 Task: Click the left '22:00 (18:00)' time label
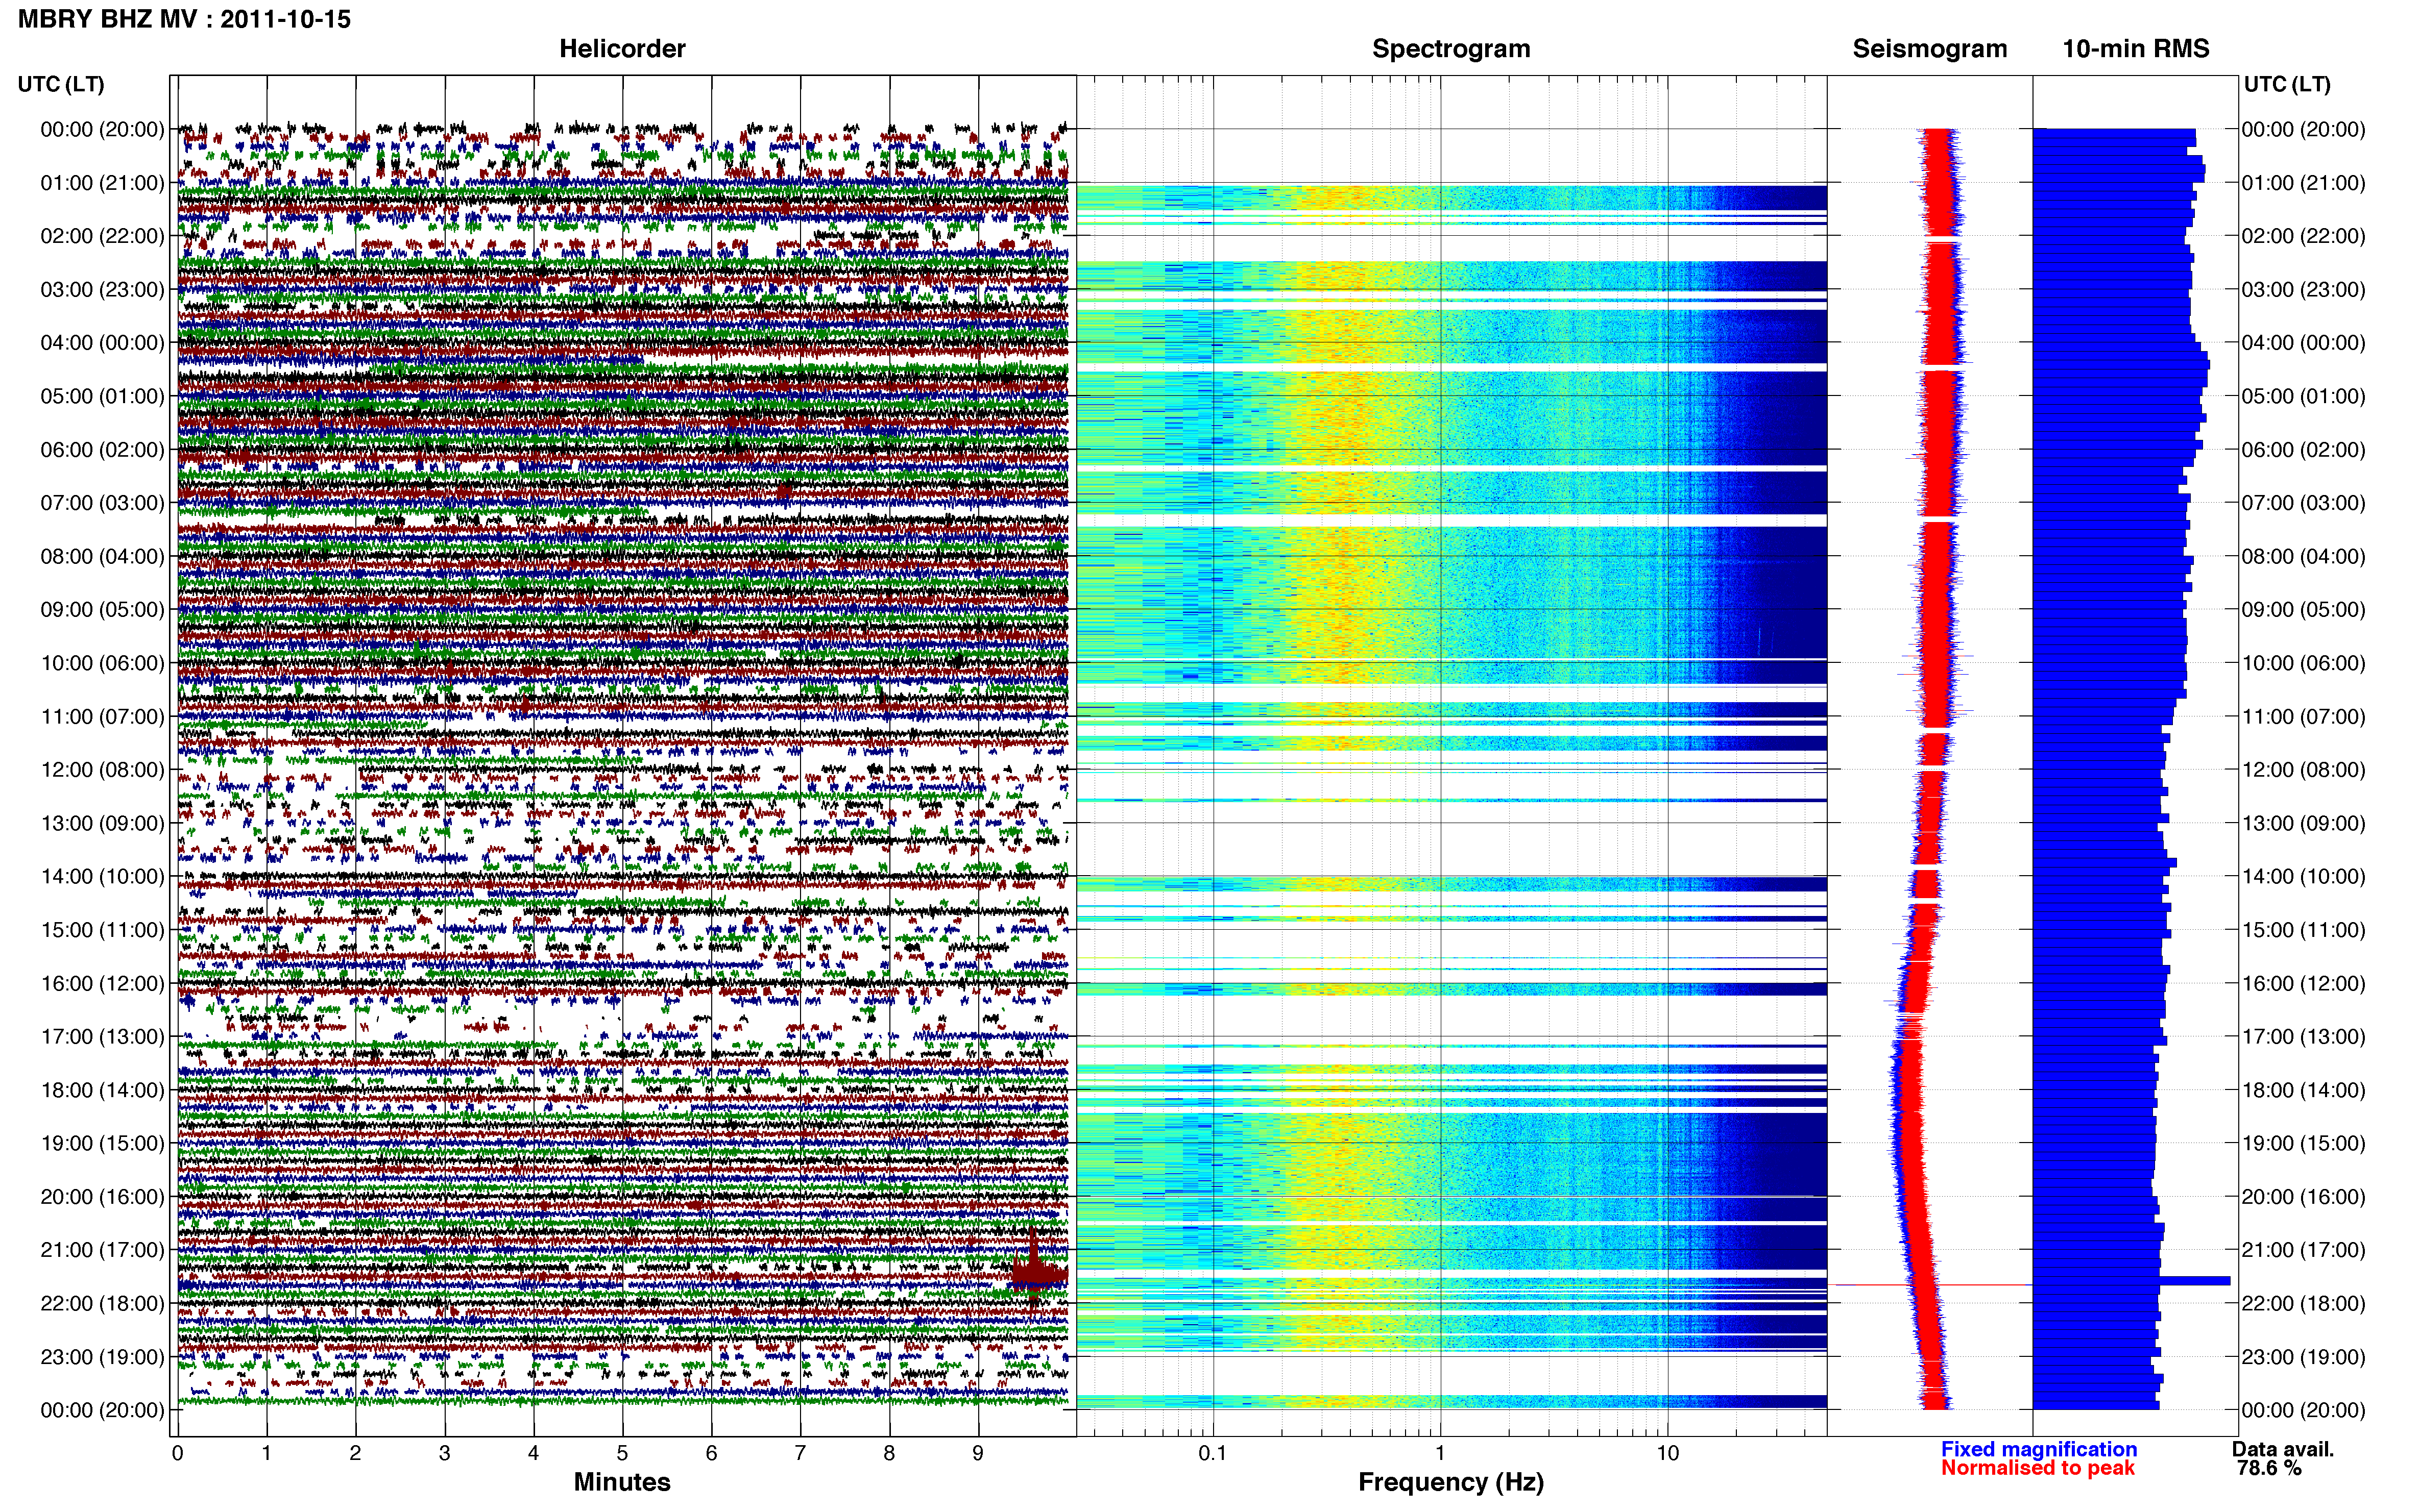tap(102, 1303)
